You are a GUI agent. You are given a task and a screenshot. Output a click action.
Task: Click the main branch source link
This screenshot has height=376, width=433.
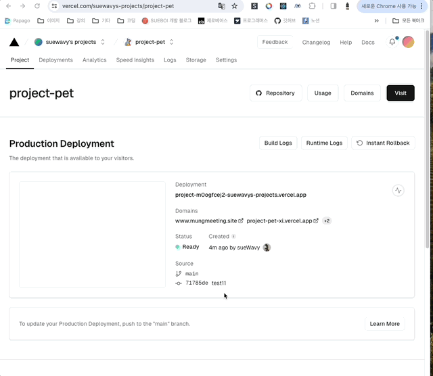point(187,274)
